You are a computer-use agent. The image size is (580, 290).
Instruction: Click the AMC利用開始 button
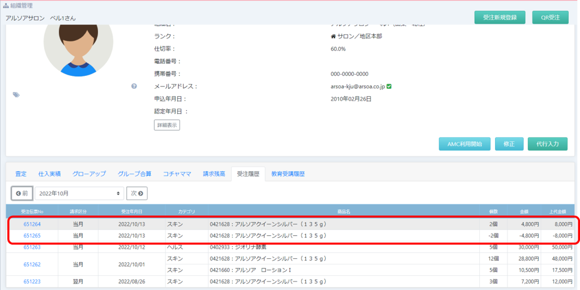click(464, 144)
